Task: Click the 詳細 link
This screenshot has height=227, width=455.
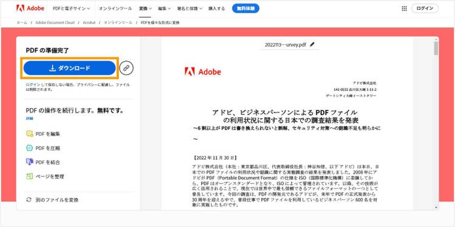Action: tap(30, 119)
